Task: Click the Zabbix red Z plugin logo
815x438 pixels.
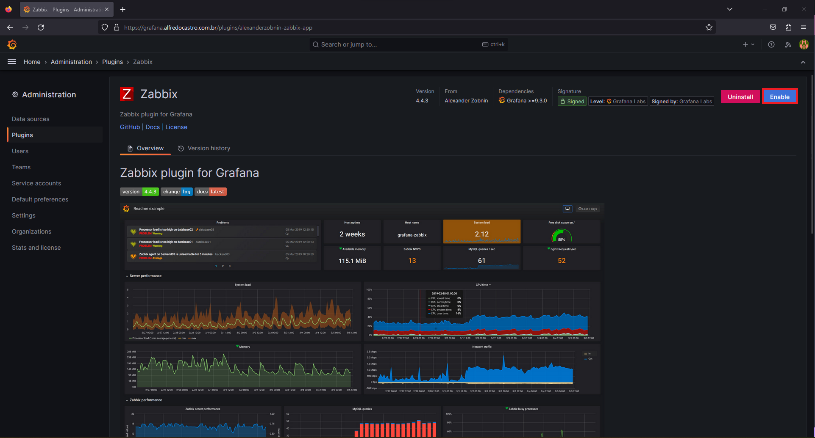Action: click(x=127, y=94)
